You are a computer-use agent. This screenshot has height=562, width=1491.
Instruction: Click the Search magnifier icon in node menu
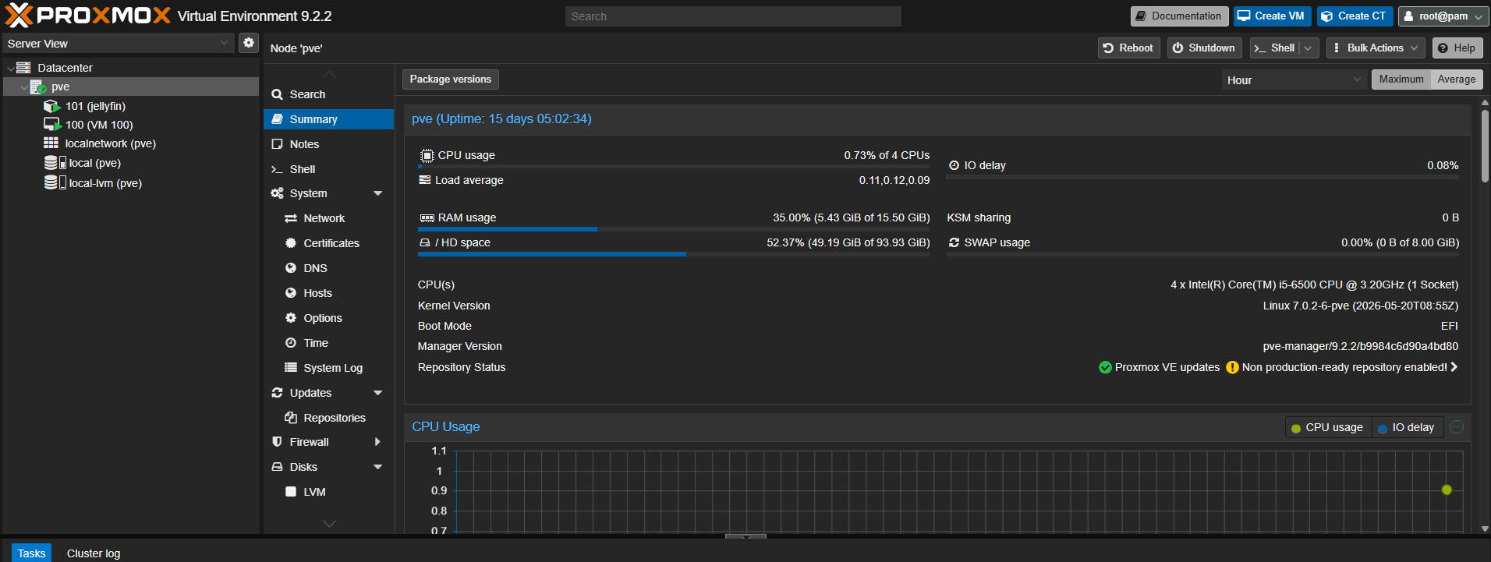(x=277, y=94)
